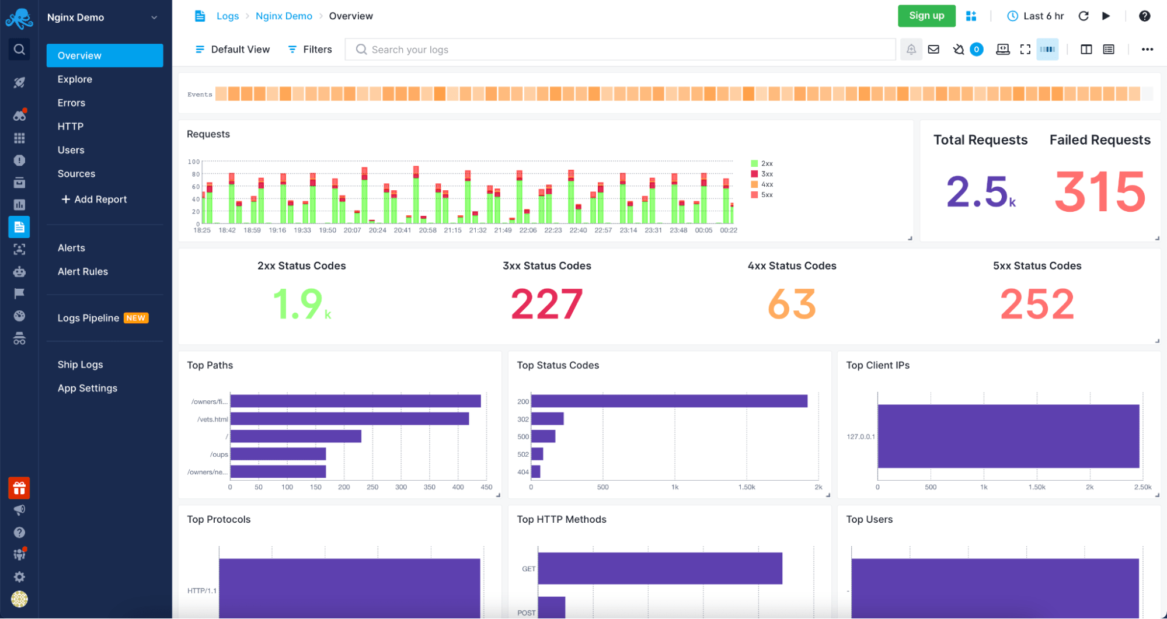
Task: Open the Last 6 hr time range selector
Action: pyautogui.click(x=1035, y=16)
